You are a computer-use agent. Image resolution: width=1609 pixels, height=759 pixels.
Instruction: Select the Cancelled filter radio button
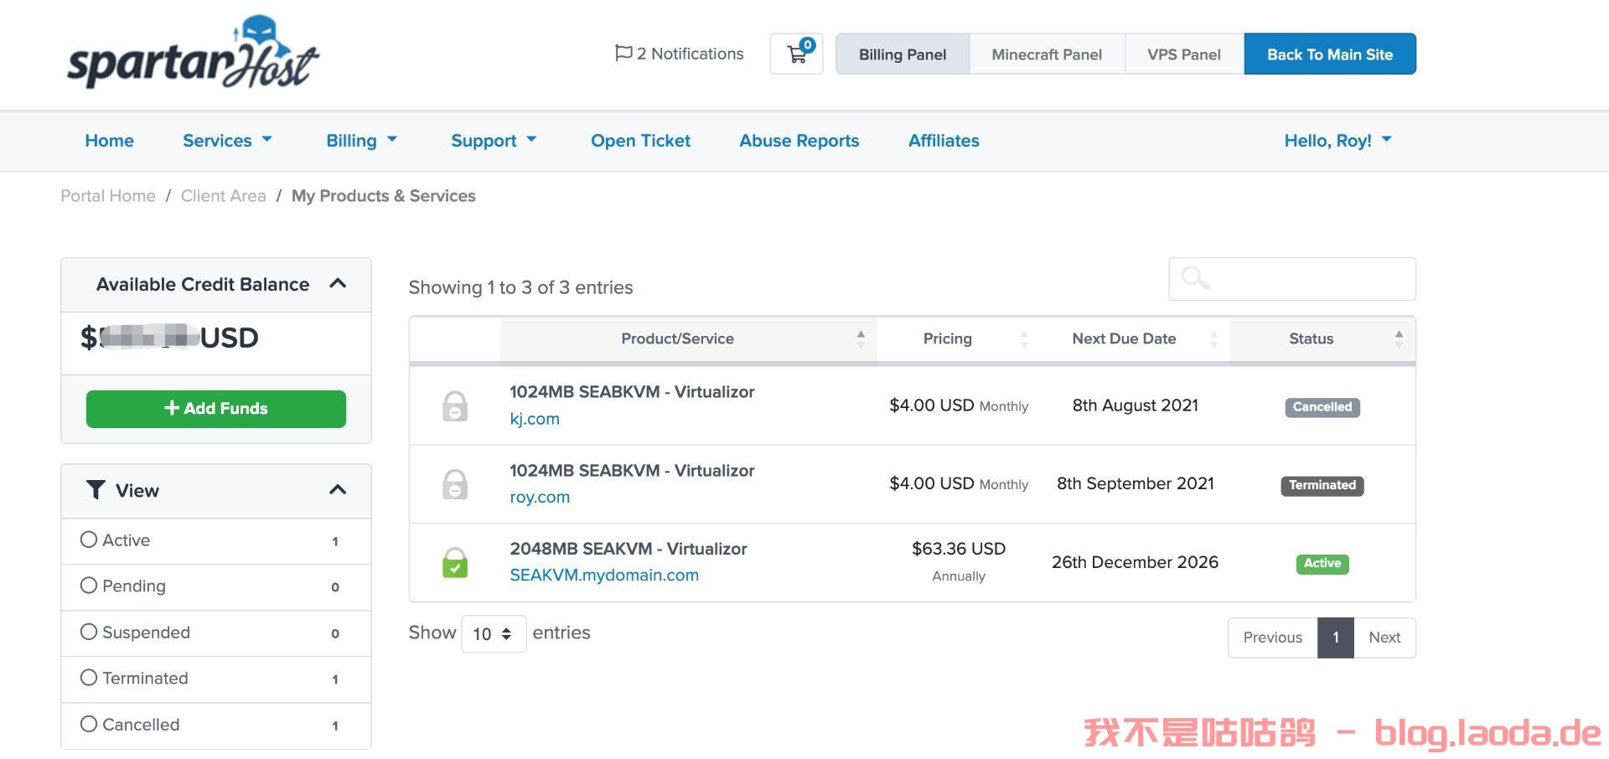(89, 724)
